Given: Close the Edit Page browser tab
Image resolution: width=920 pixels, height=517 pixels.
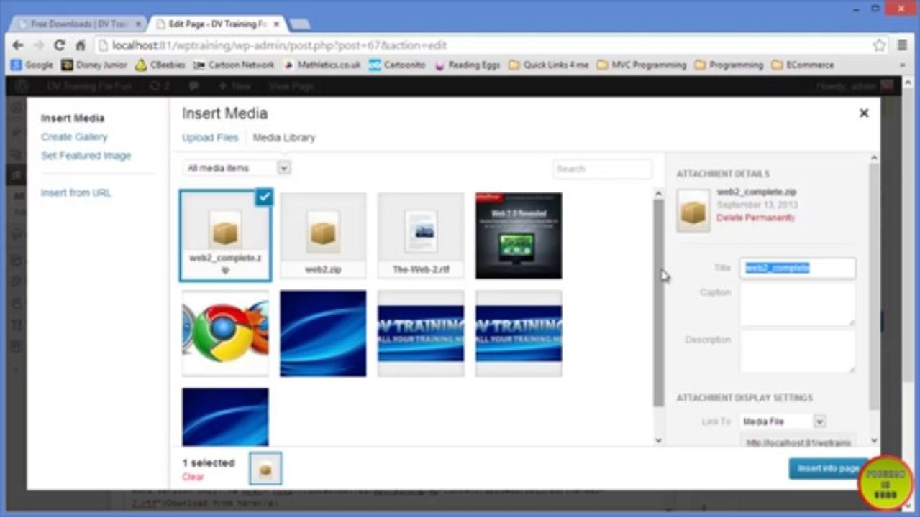Looking at the screenshot, I should click(x=278, y=24).
